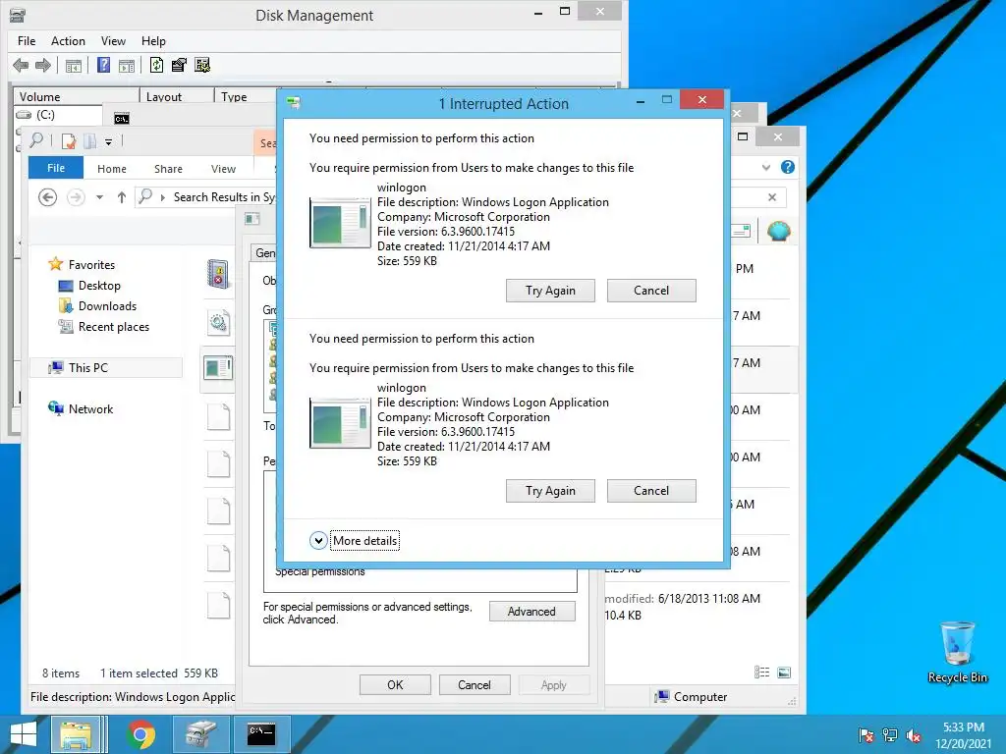The width and height of the screenshot is (1006, 754).
Task: Click OK in the properties dialog
Action: click(395, 684)
